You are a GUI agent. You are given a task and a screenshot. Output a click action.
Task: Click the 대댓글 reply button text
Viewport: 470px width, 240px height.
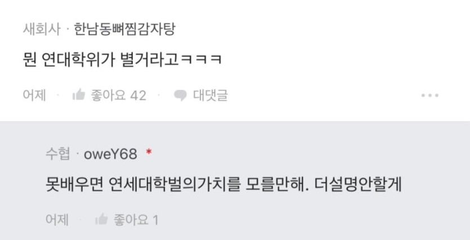click(x=211, y=96)
